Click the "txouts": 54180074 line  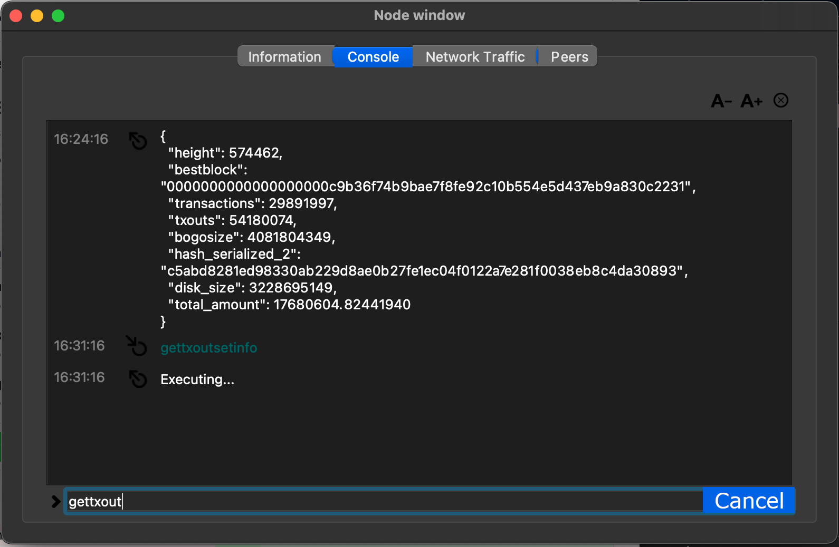pyautogui.click(x=232, y=220)
